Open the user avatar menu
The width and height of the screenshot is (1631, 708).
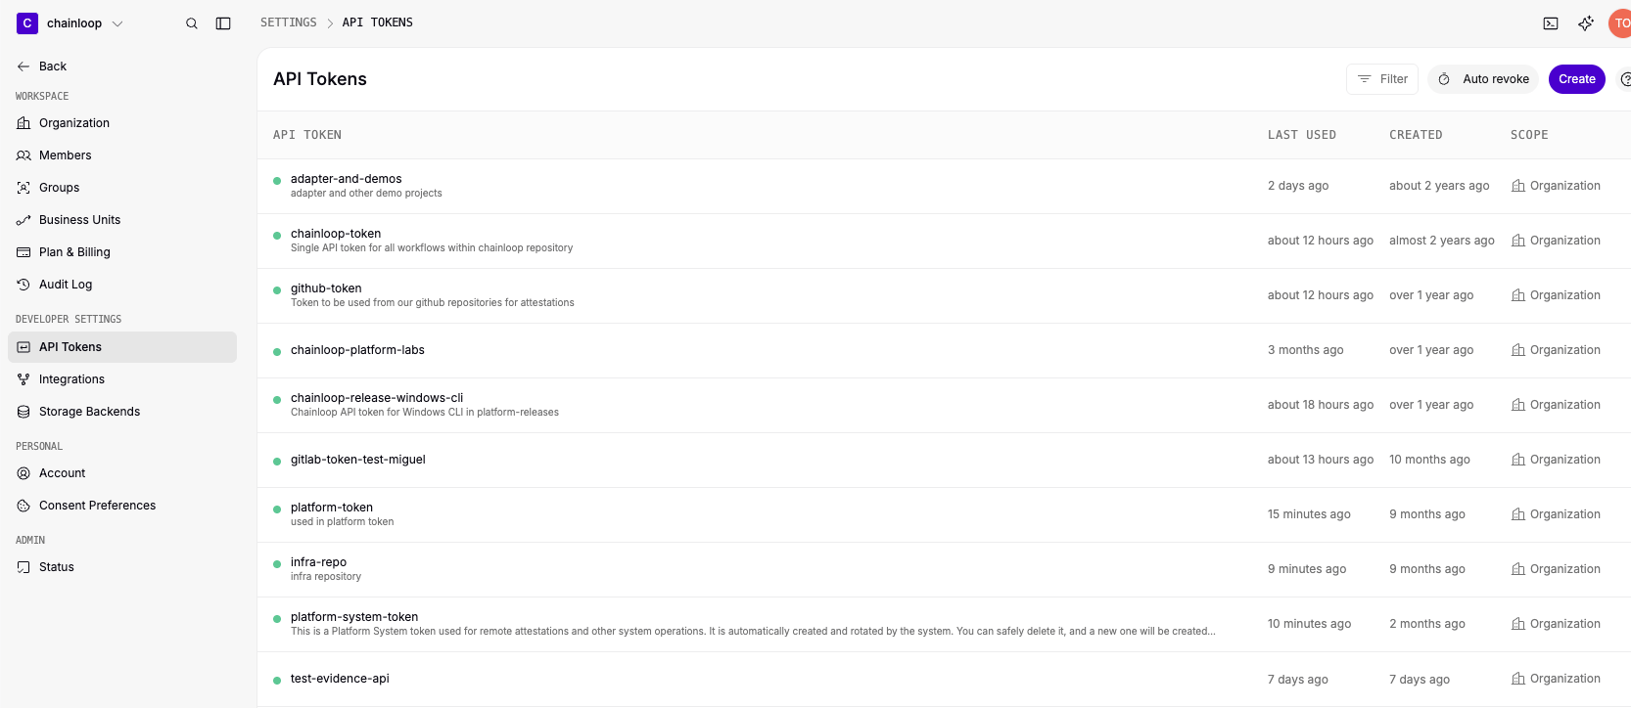[x=1620, y=23]
